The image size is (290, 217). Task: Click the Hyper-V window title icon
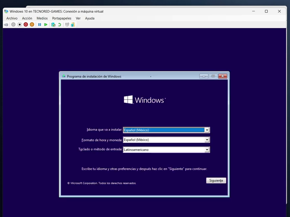6,11
